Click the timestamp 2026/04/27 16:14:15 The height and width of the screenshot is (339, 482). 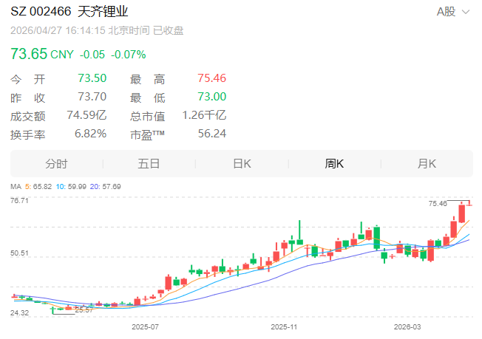click(x=58, y=30)
